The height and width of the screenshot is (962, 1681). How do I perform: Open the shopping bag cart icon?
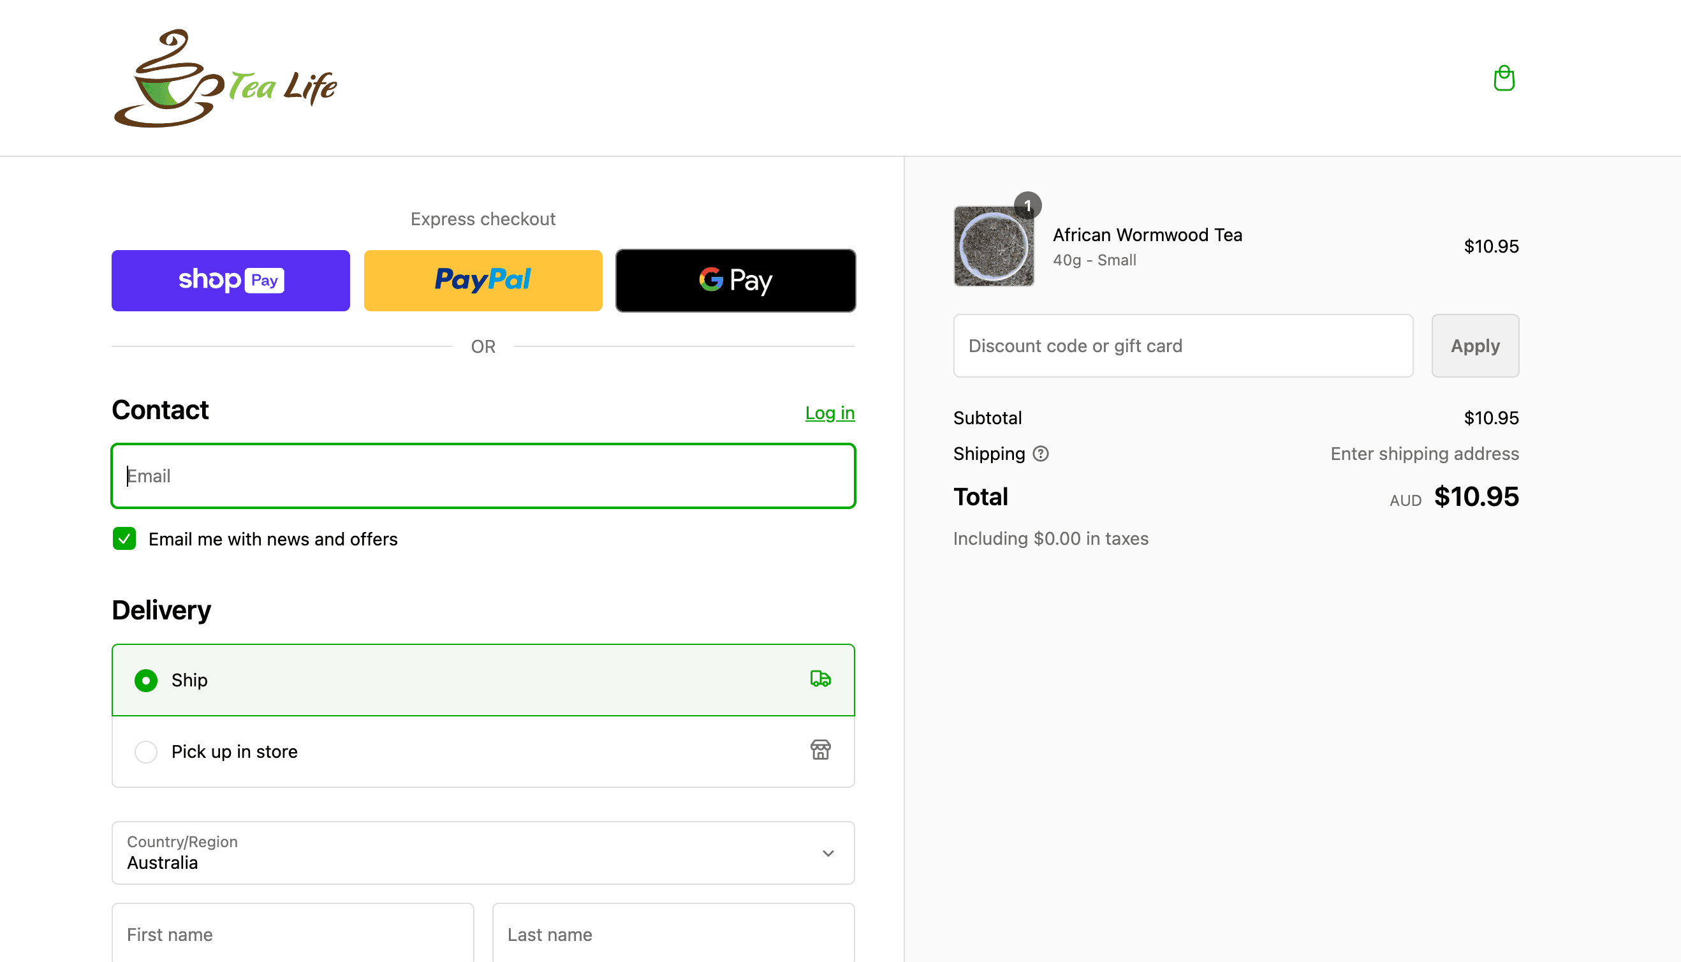point(1503,78)
